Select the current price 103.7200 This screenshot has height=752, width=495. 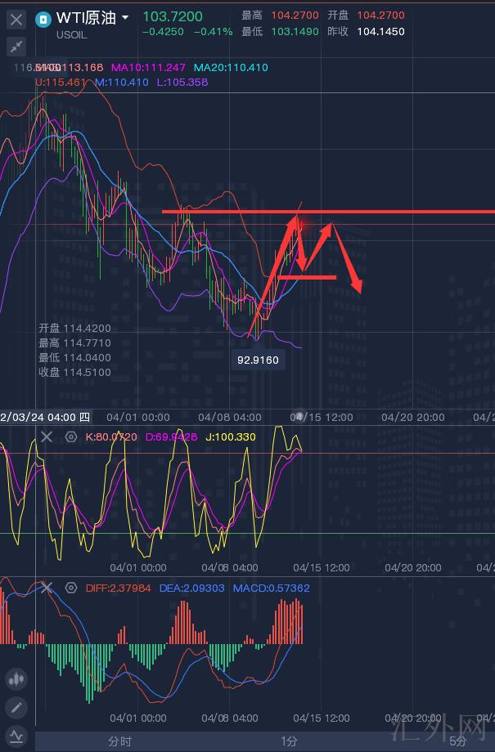(173, 16)
